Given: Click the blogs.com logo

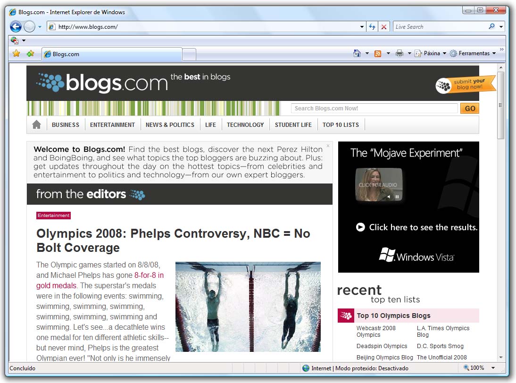Looking at the screenshot, I should coord(102,82).
